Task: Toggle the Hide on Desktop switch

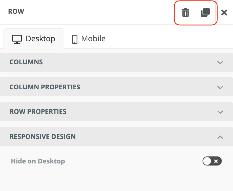Action: click(x=212, y=161)
